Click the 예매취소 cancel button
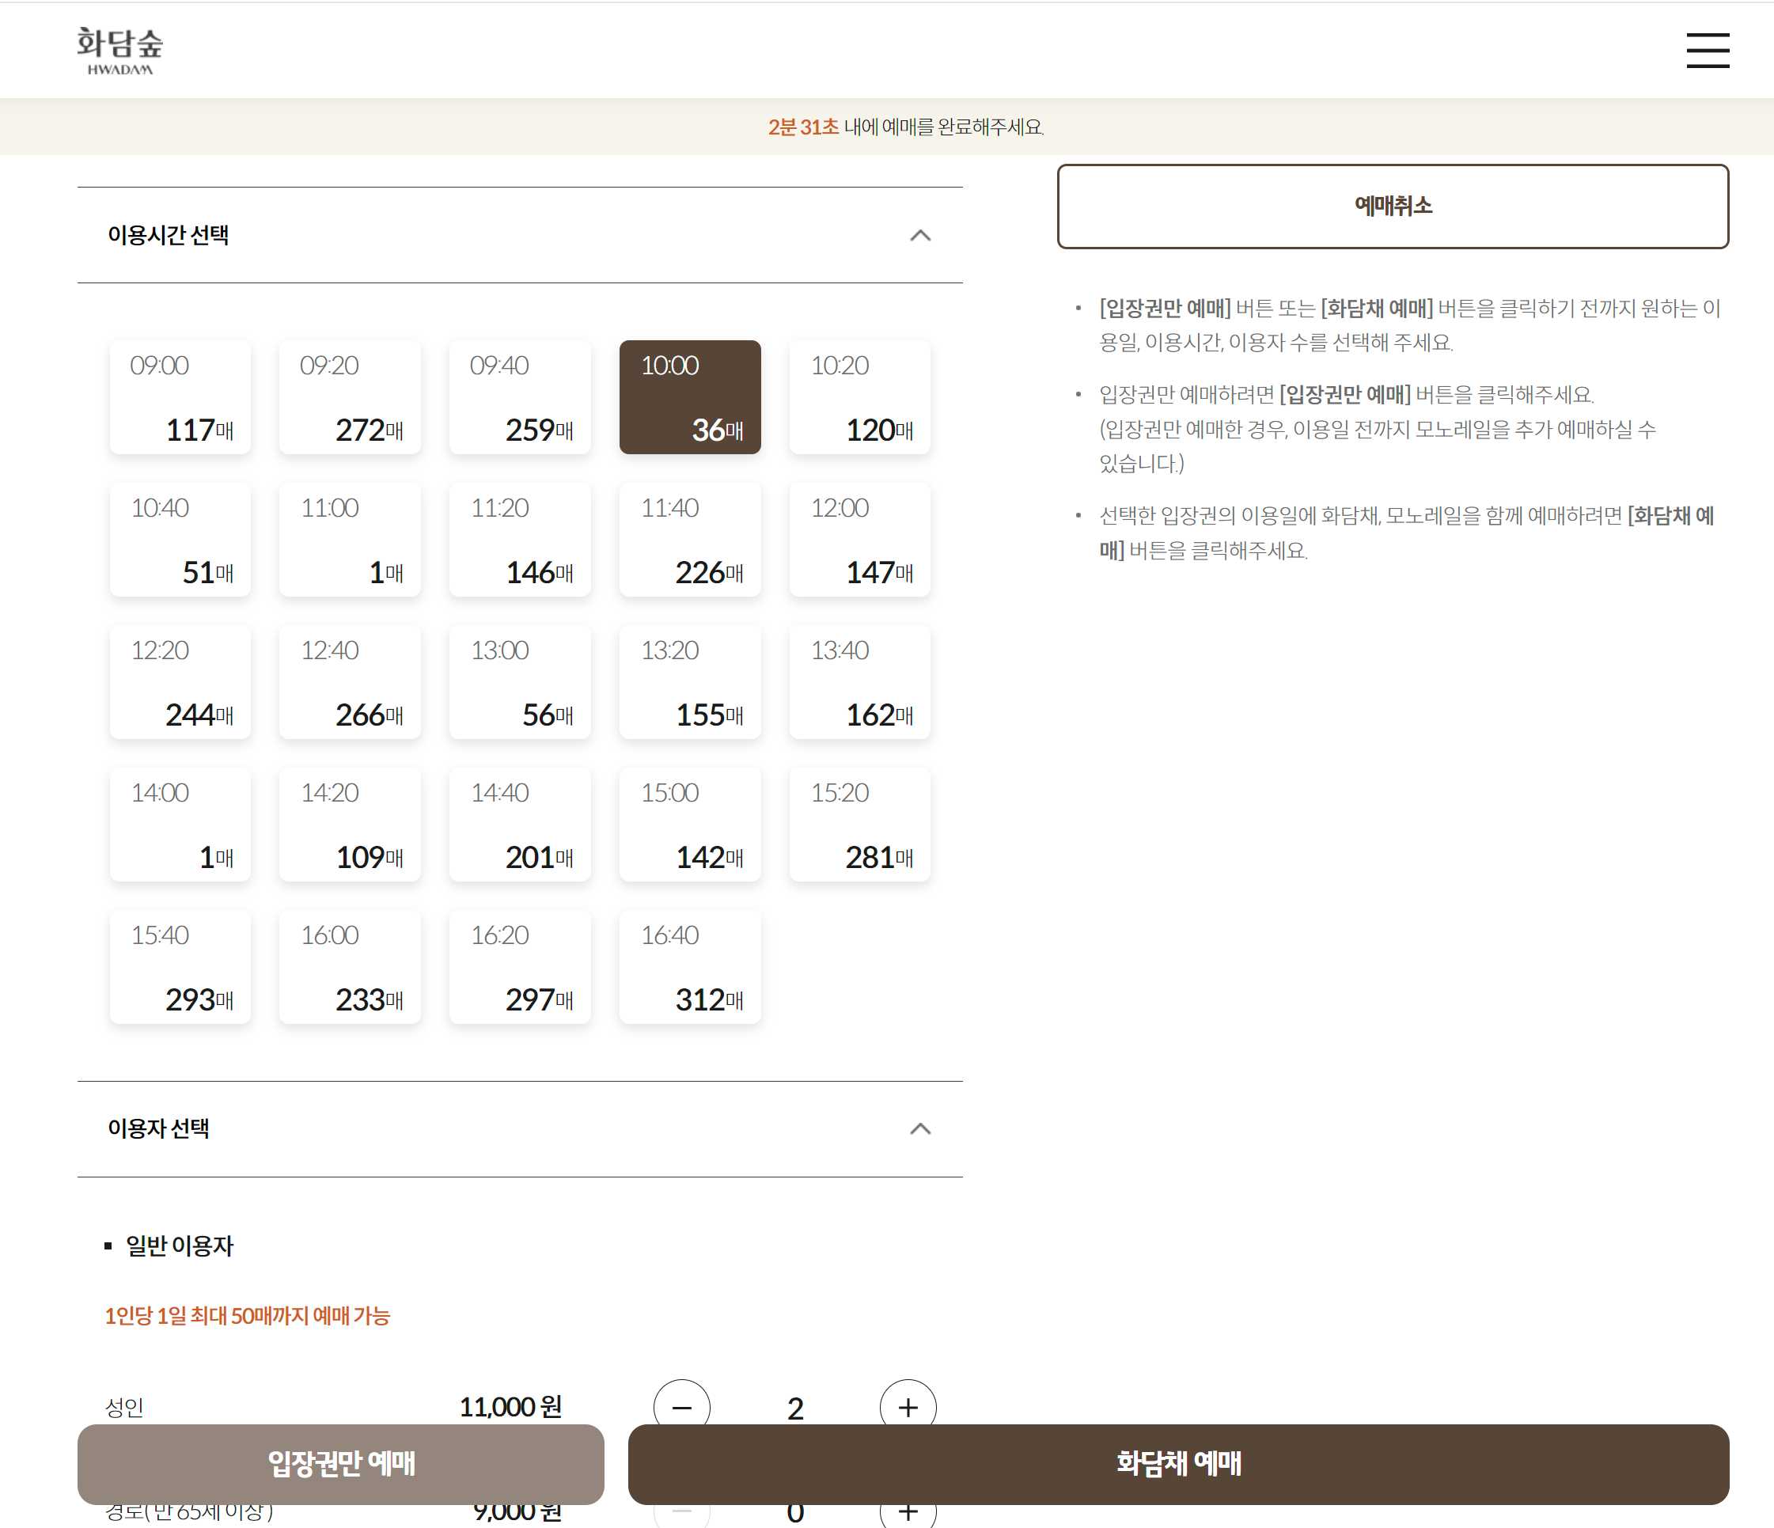 [x=1392, y=207]
